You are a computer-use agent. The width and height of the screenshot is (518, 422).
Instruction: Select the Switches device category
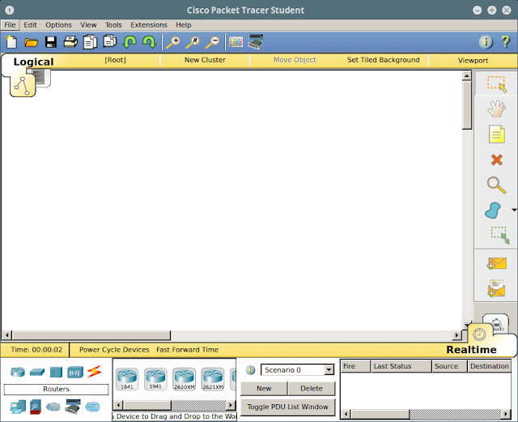(x=37, y=372)
